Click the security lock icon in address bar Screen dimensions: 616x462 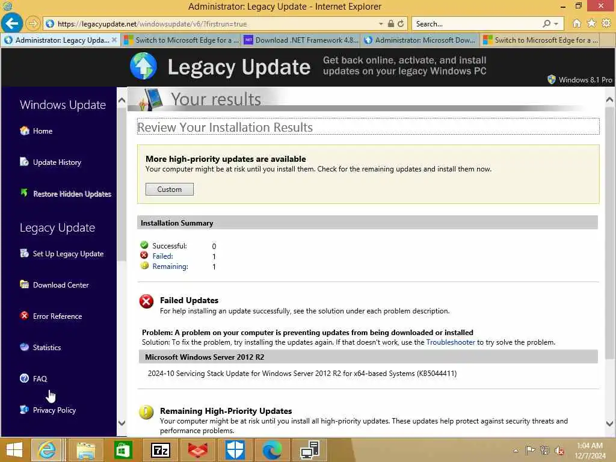(390, 23)
